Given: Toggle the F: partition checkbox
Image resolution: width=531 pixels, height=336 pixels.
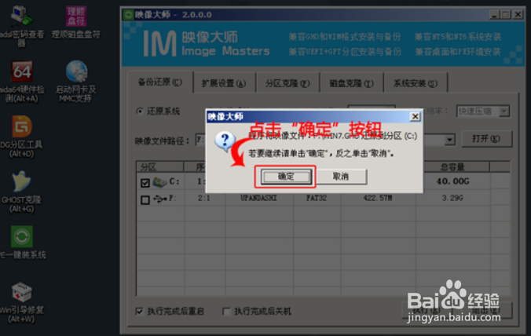Looking at the screenshot, I should coord(145,200).
